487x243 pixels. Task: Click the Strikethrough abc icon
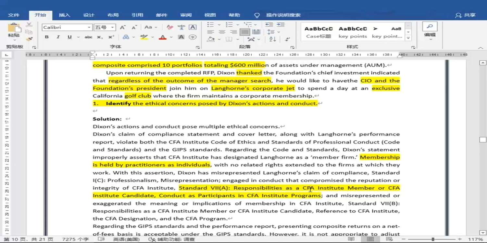click(88, 37)
